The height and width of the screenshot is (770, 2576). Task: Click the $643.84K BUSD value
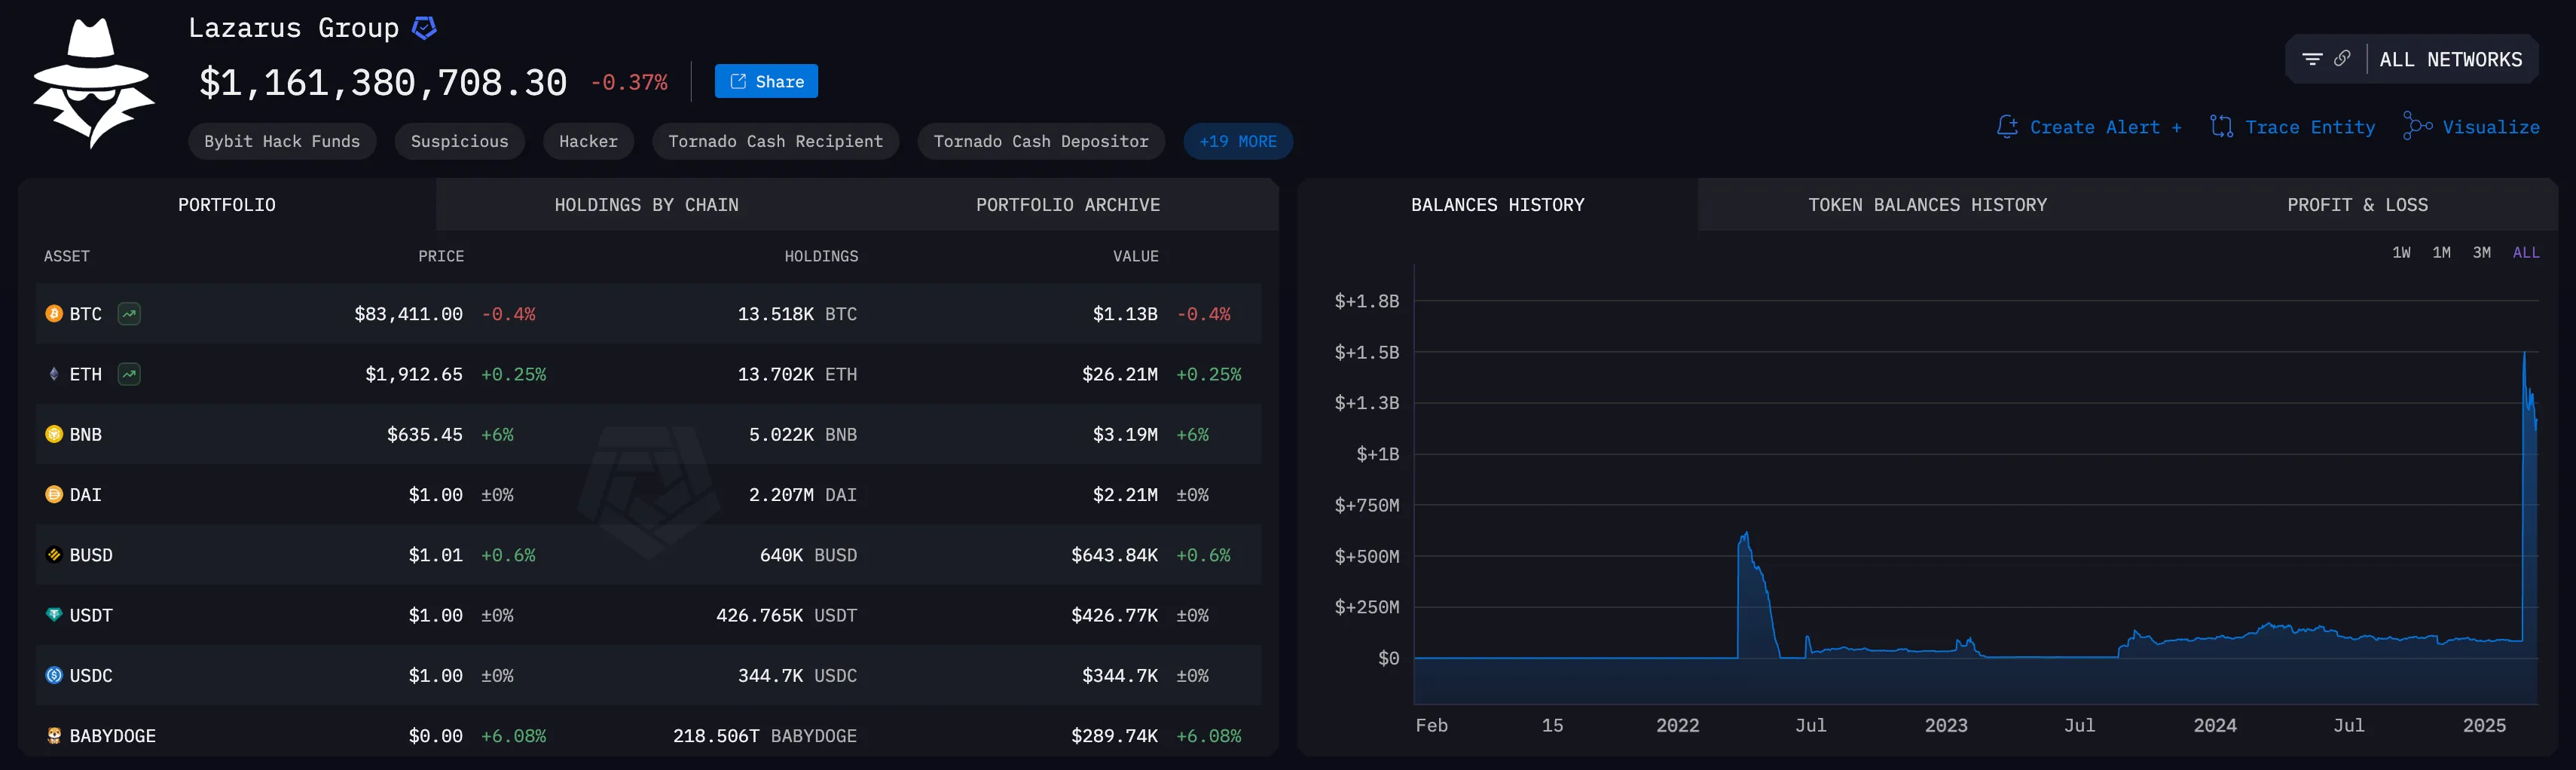(1114, 554)
